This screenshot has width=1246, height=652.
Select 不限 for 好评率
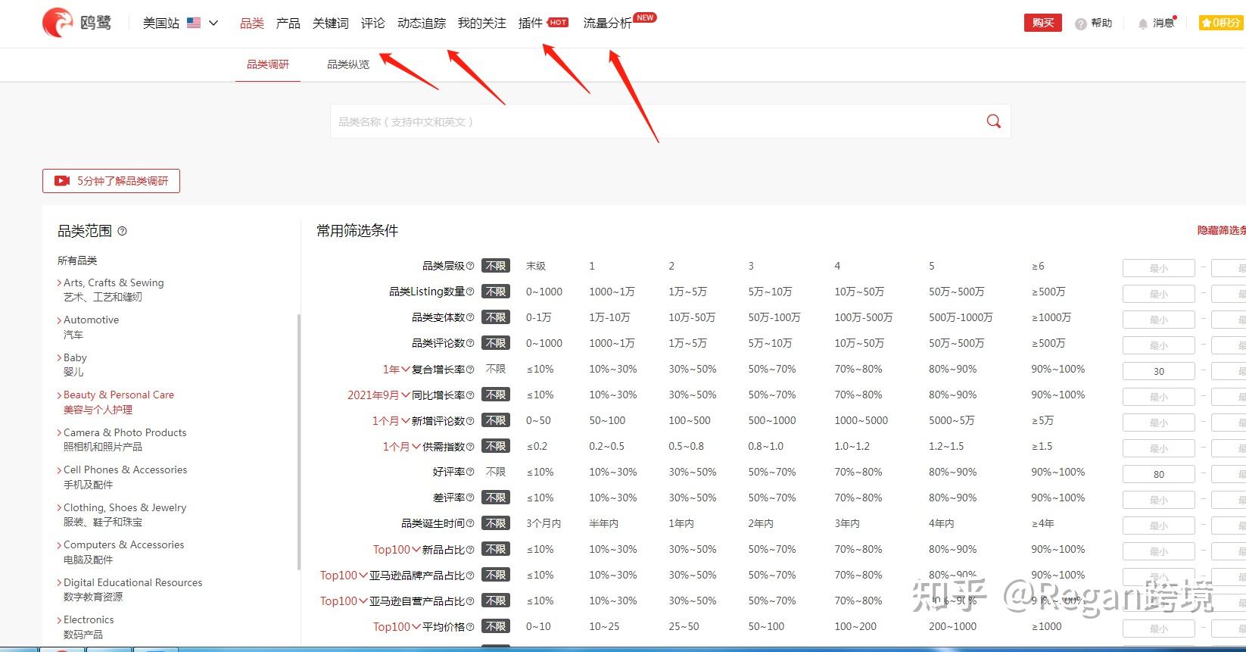pyautogui.click(x=496, y=472)
